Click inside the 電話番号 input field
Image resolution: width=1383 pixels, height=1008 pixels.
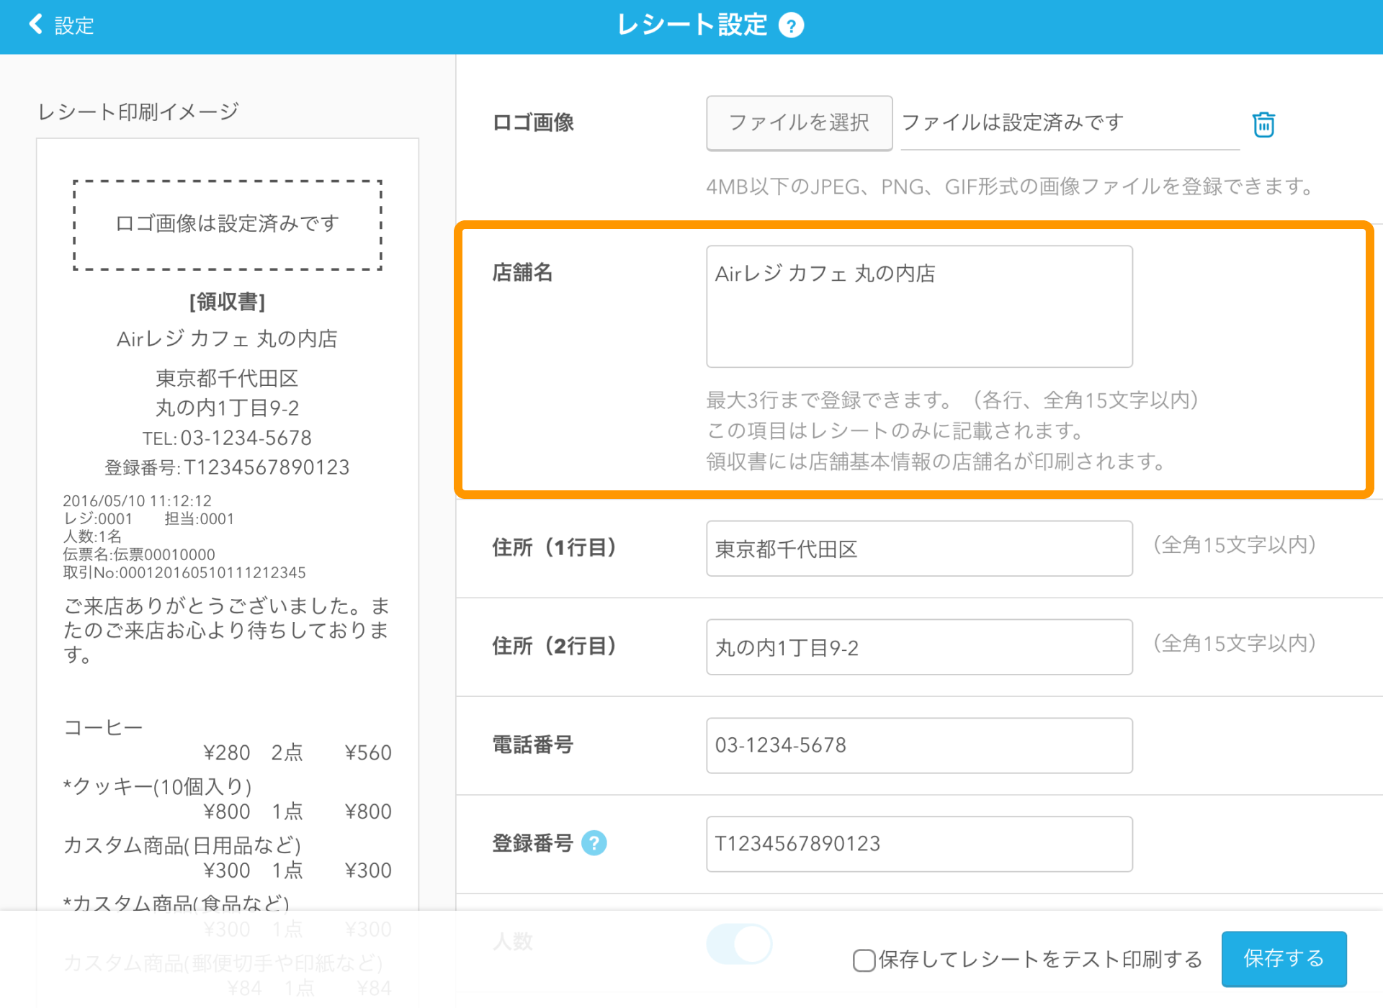(x=918, y=745)
